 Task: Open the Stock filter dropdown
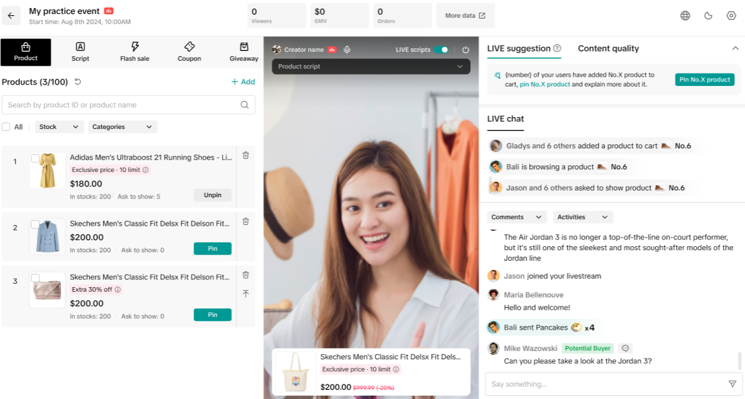click(x=59, y=127)
